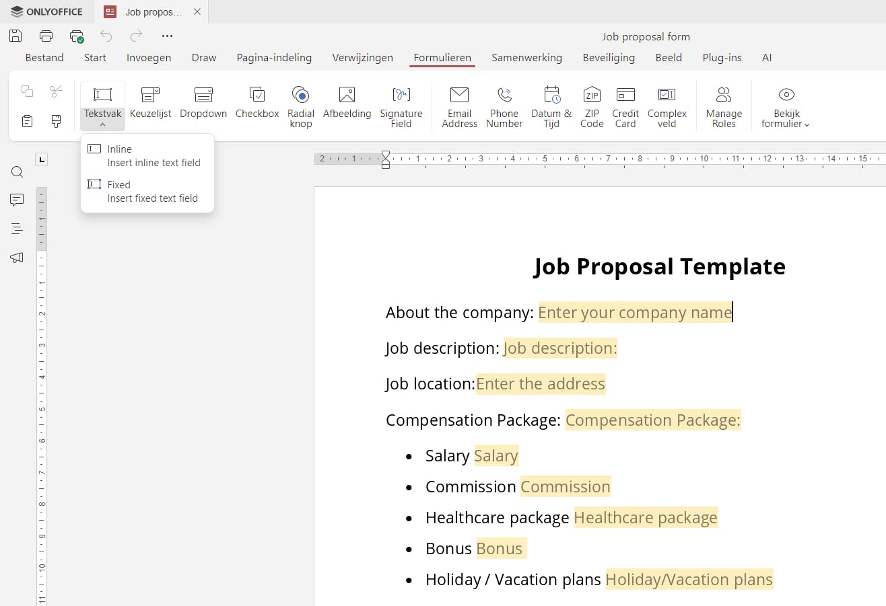Insert a Keuzelijst form field
This screenshot has width=886, height=606.
point(150,106)
